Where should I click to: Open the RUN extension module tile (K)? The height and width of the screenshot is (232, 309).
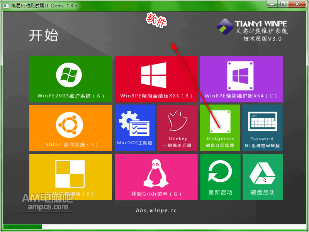[71, 177]
